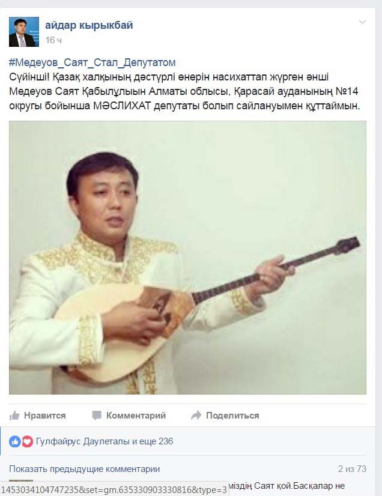Click the speech bubble comment icon

pyautogui.click(x=97, y=416)
